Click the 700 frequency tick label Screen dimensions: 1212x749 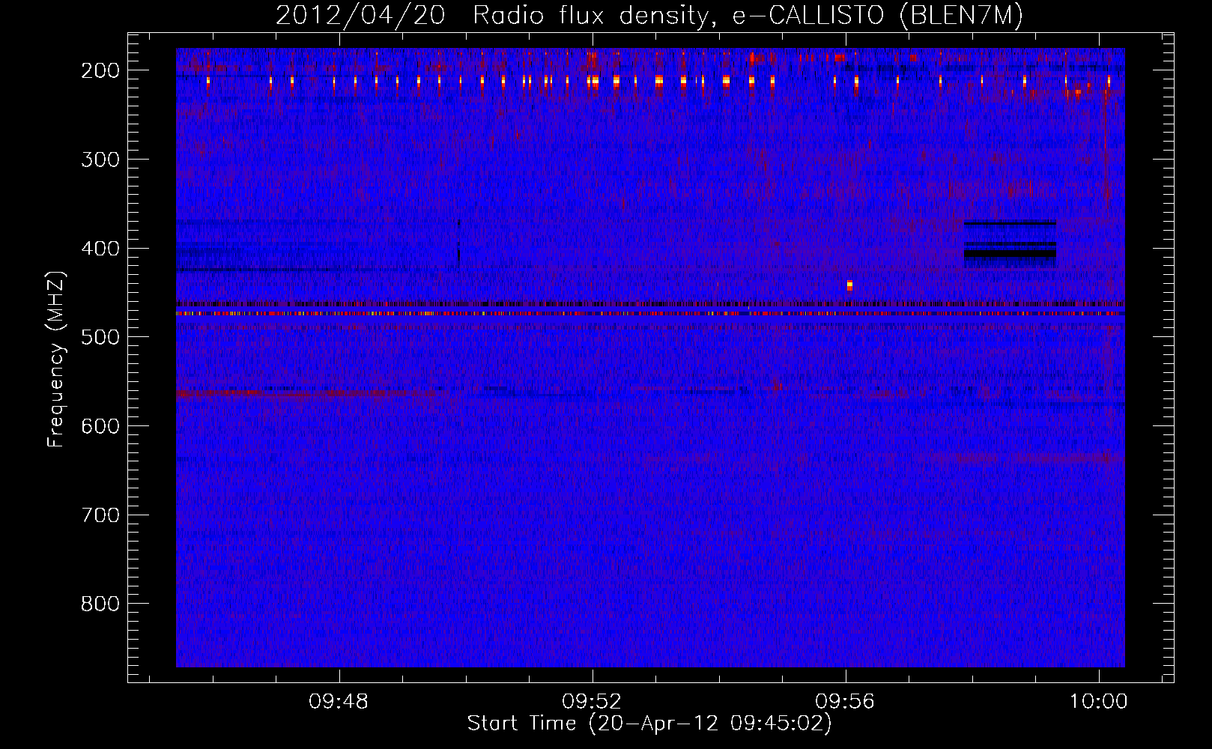pyautogui.click(x=100, y=515)
